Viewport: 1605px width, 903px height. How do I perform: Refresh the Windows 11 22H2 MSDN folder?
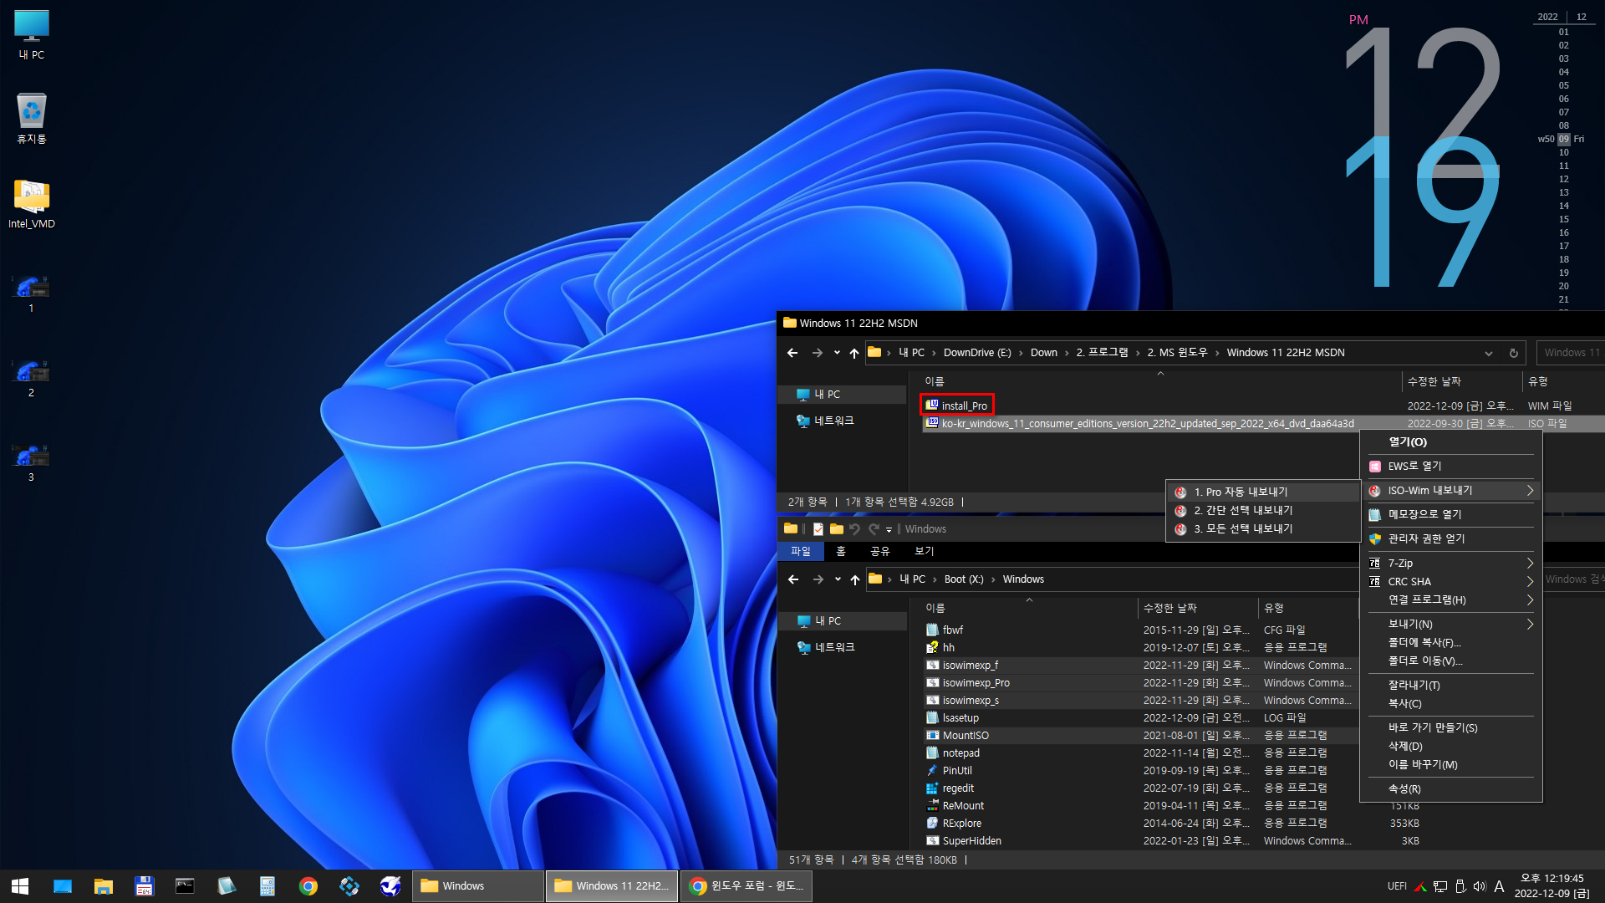1513,353
